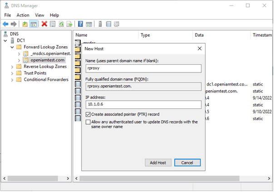
Task: Expand the Conditional Forwarders node
Action: [12, 80]
